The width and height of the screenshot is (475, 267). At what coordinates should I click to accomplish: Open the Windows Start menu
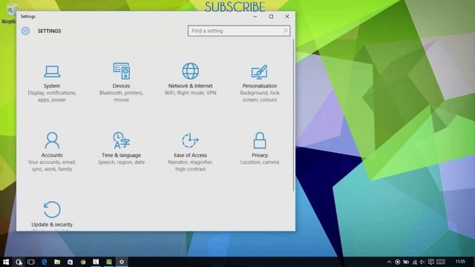pyautogui.click(x=6, y=262)
